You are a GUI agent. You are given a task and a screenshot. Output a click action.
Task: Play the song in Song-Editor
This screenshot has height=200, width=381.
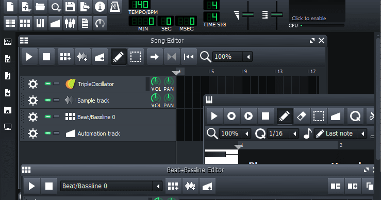(x=29, y=57)
